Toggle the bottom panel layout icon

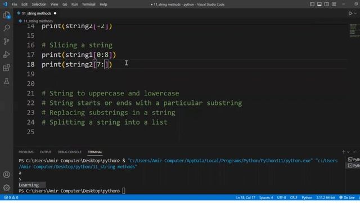pos(319,4)
